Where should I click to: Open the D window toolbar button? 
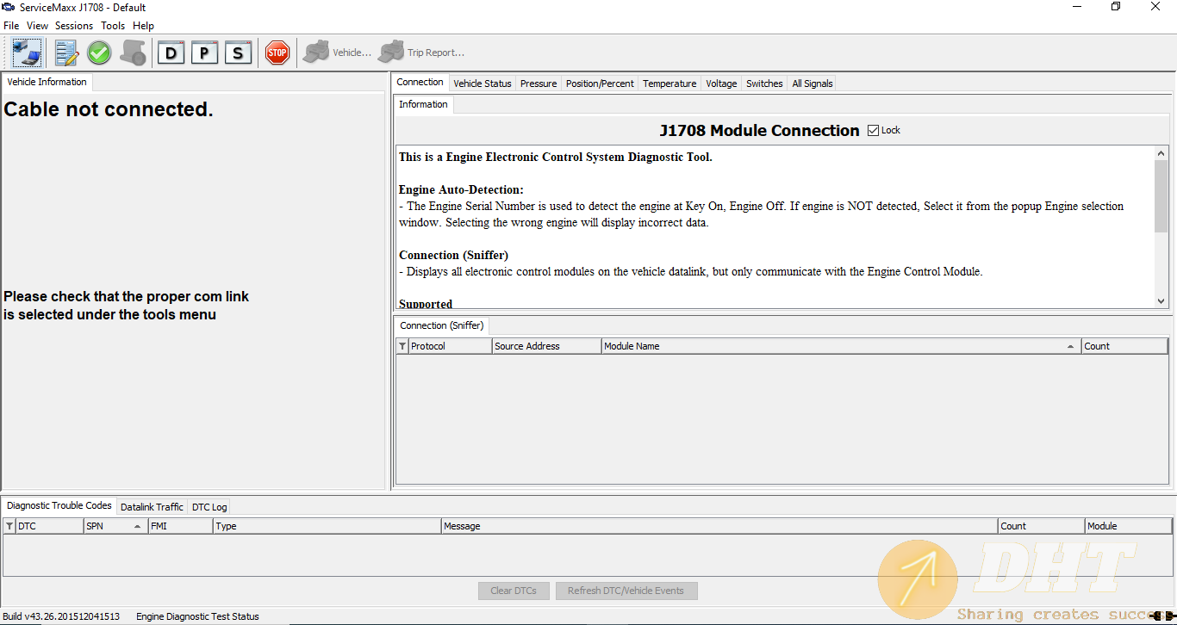coord(171,53)
